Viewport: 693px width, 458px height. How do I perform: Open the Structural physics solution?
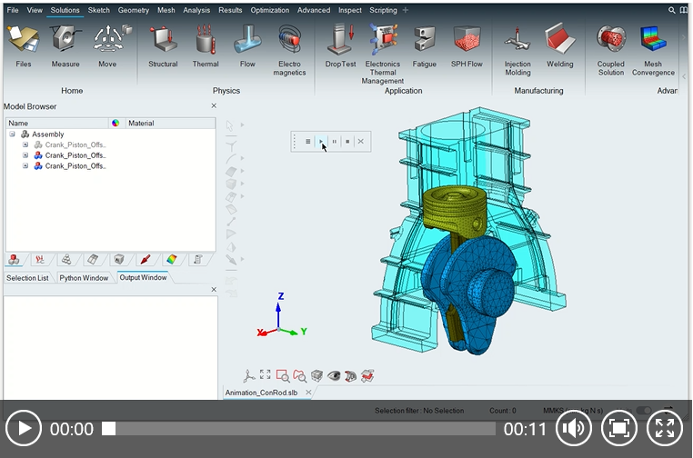point(163,45)
